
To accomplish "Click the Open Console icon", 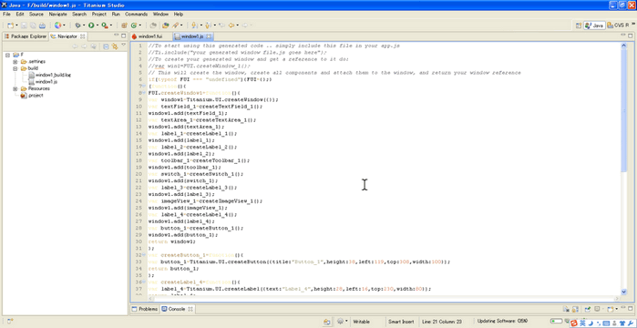I will click(610, 309).
